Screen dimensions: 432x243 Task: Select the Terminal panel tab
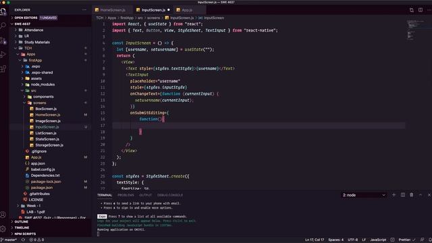click(105, 195)
